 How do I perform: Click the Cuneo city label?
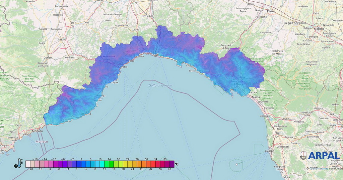[x=46, y=57]
